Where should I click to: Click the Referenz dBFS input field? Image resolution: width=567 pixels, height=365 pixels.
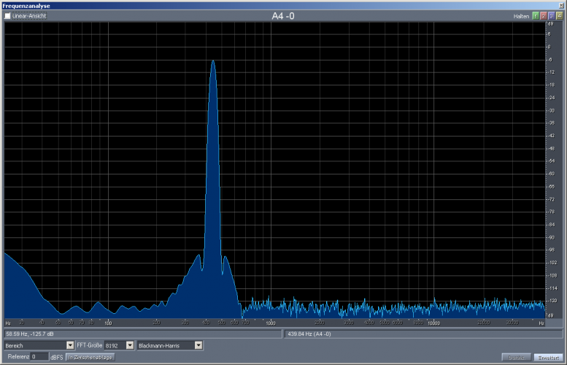pos(39,357)
